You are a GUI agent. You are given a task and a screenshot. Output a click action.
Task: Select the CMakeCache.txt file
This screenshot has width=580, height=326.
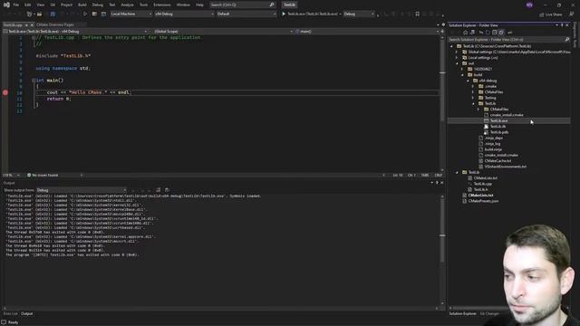point(498,161)
